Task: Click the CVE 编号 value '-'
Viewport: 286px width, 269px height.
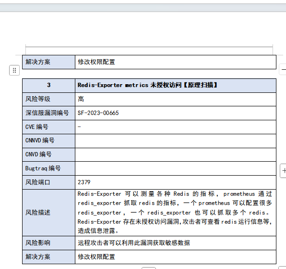Action: pyautogui.click(x=79, y=127)
